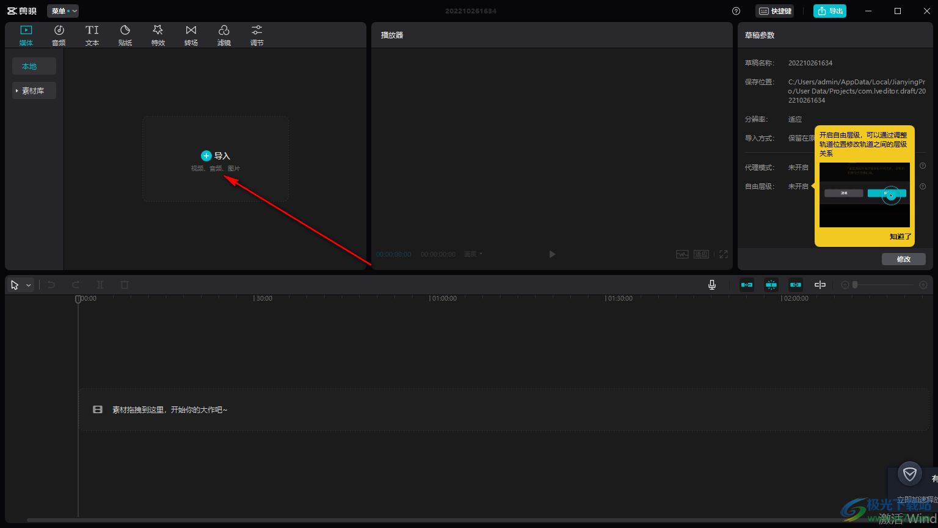Click the timeline playhead at 00:00
The width and height of the screenshot is (938, 528).
pos(78,299)
